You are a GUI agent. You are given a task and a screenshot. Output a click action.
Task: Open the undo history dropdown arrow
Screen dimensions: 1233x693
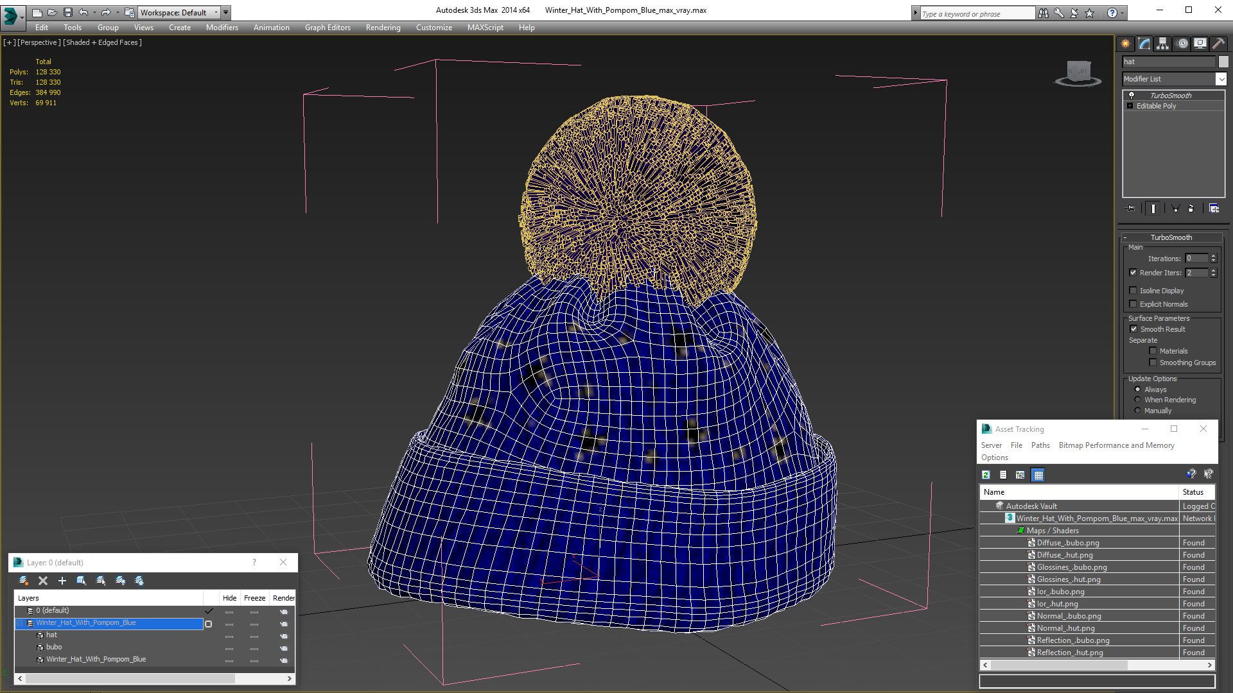tap(94, 12)
